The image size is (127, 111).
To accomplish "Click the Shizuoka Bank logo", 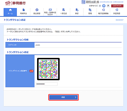I will coord(15,3).
